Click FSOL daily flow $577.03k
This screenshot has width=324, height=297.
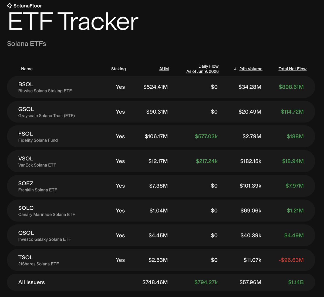pyautogui.click(x=206, y=136)
